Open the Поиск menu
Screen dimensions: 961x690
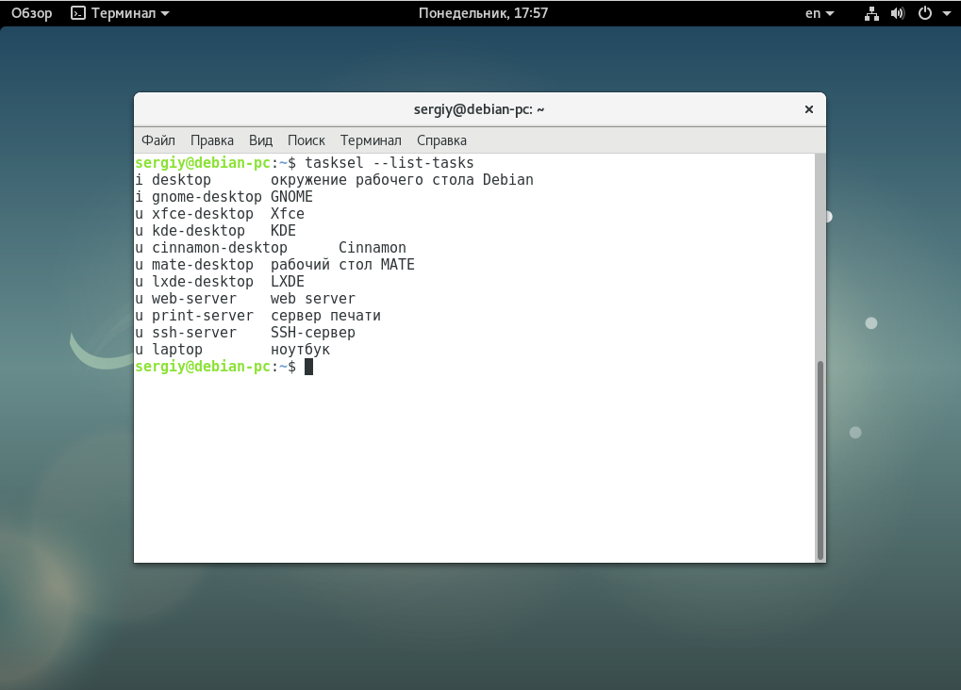coord(307,140)
